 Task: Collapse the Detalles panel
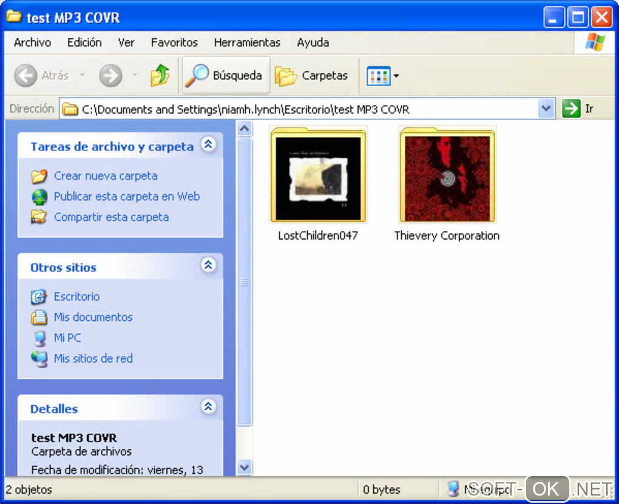208,406
